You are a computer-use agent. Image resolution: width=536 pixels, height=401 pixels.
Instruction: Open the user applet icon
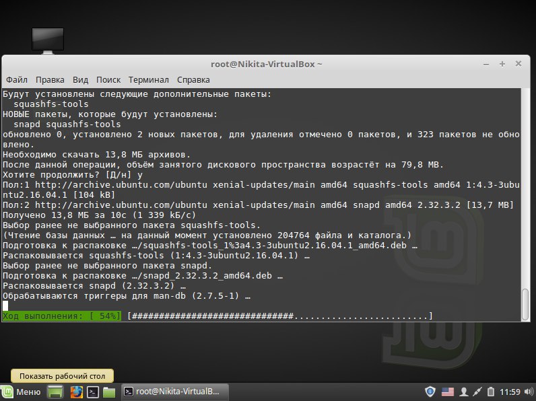coord(464,392)
